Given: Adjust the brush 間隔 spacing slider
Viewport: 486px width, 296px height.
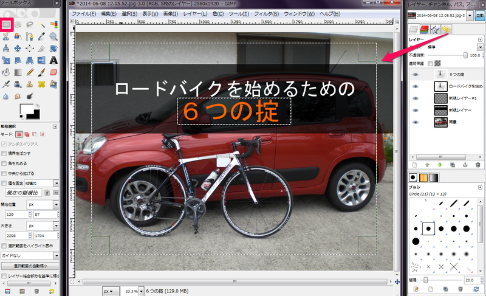Looking at the screenshot, I should [442, 280].
